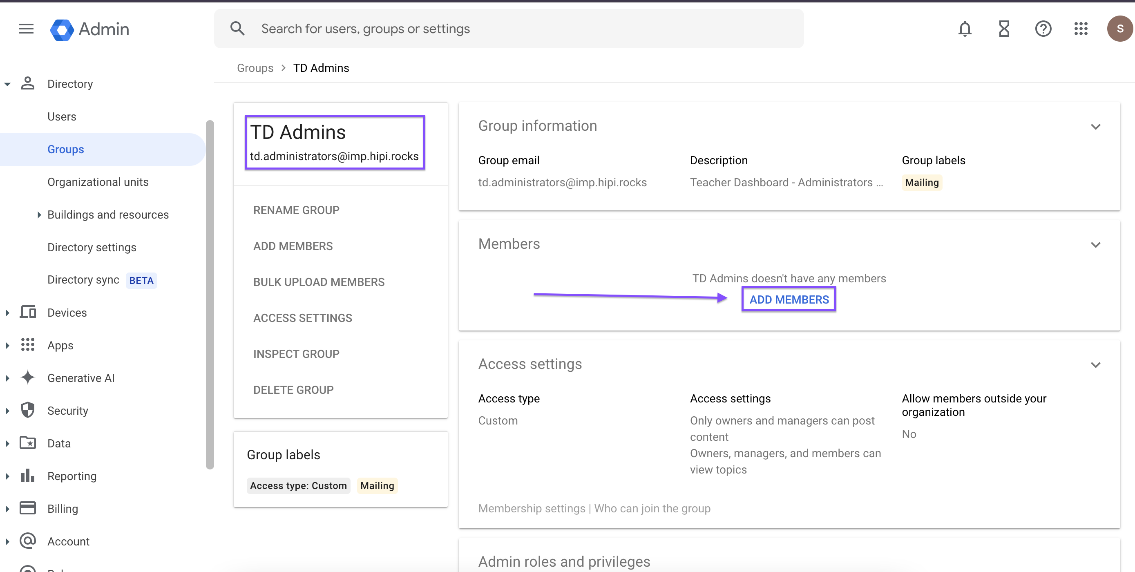The image size is (1135, 572).
Task: Click ADD MEMBERS link in Members panel
Action: point(789,299)
